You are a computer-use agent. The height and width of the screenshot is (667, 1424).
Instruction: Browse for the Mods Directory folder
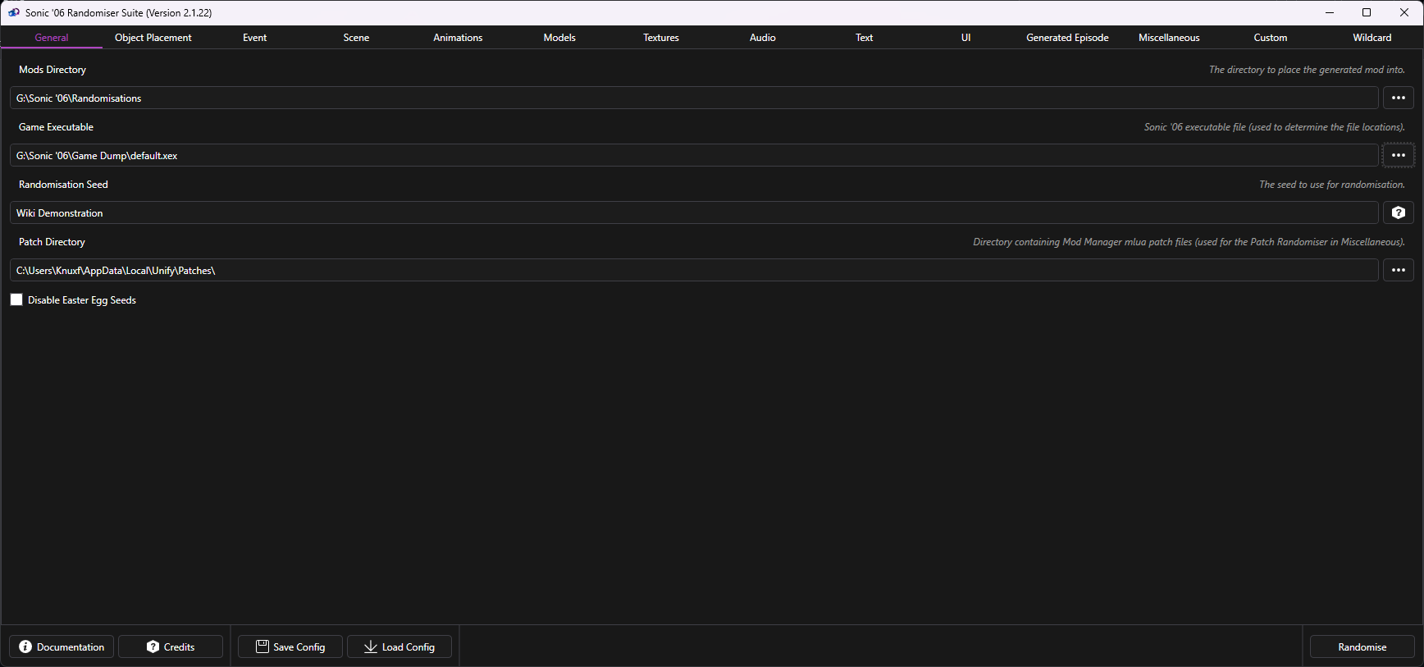pos(1398,98)
